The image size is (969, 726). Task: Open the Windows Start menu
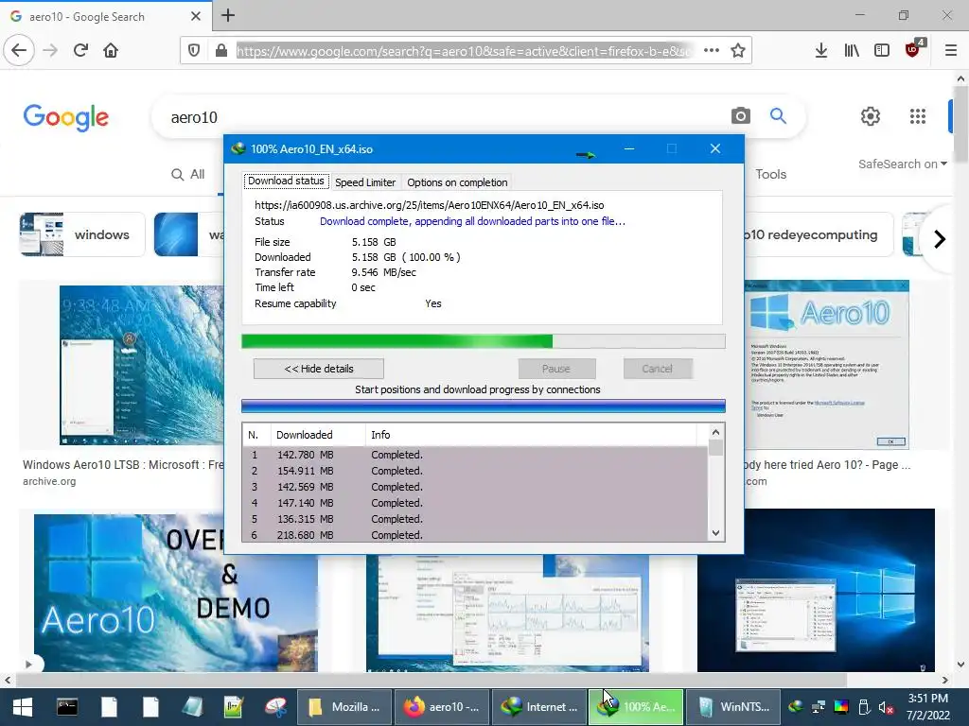pos(23,707)
